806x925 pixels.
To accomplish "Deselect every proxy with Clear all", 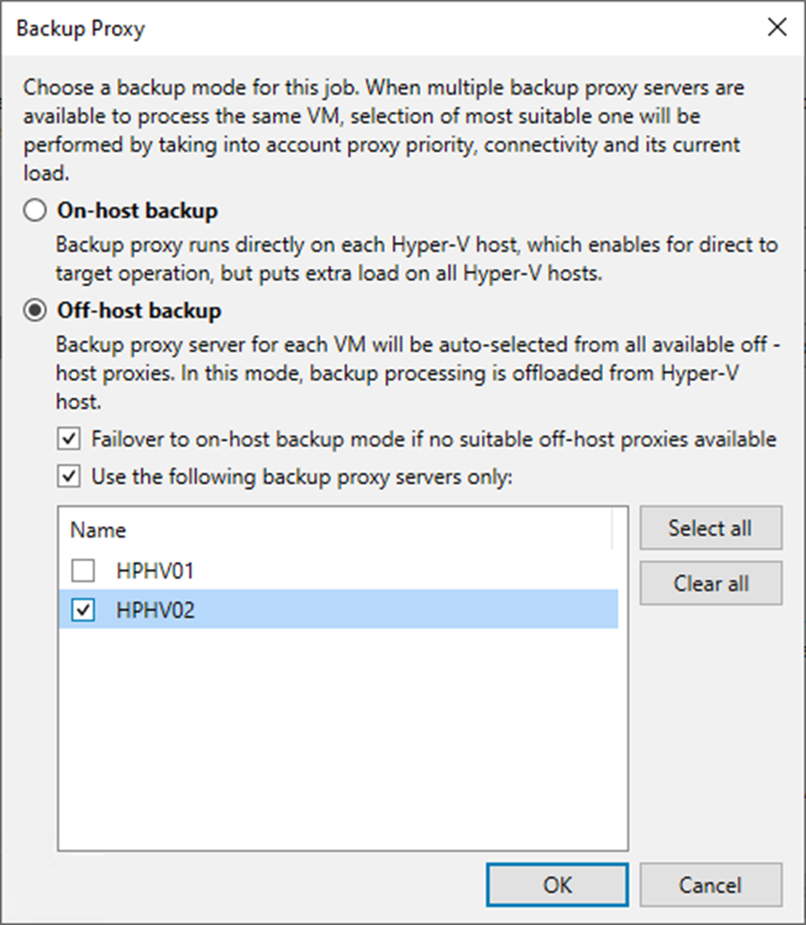I will click(x=710, y=582).
